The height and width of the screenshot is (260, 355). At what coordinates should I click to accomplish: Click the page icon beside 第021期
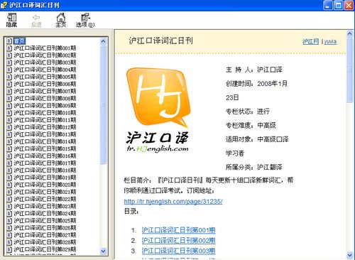tap(9, 192)
